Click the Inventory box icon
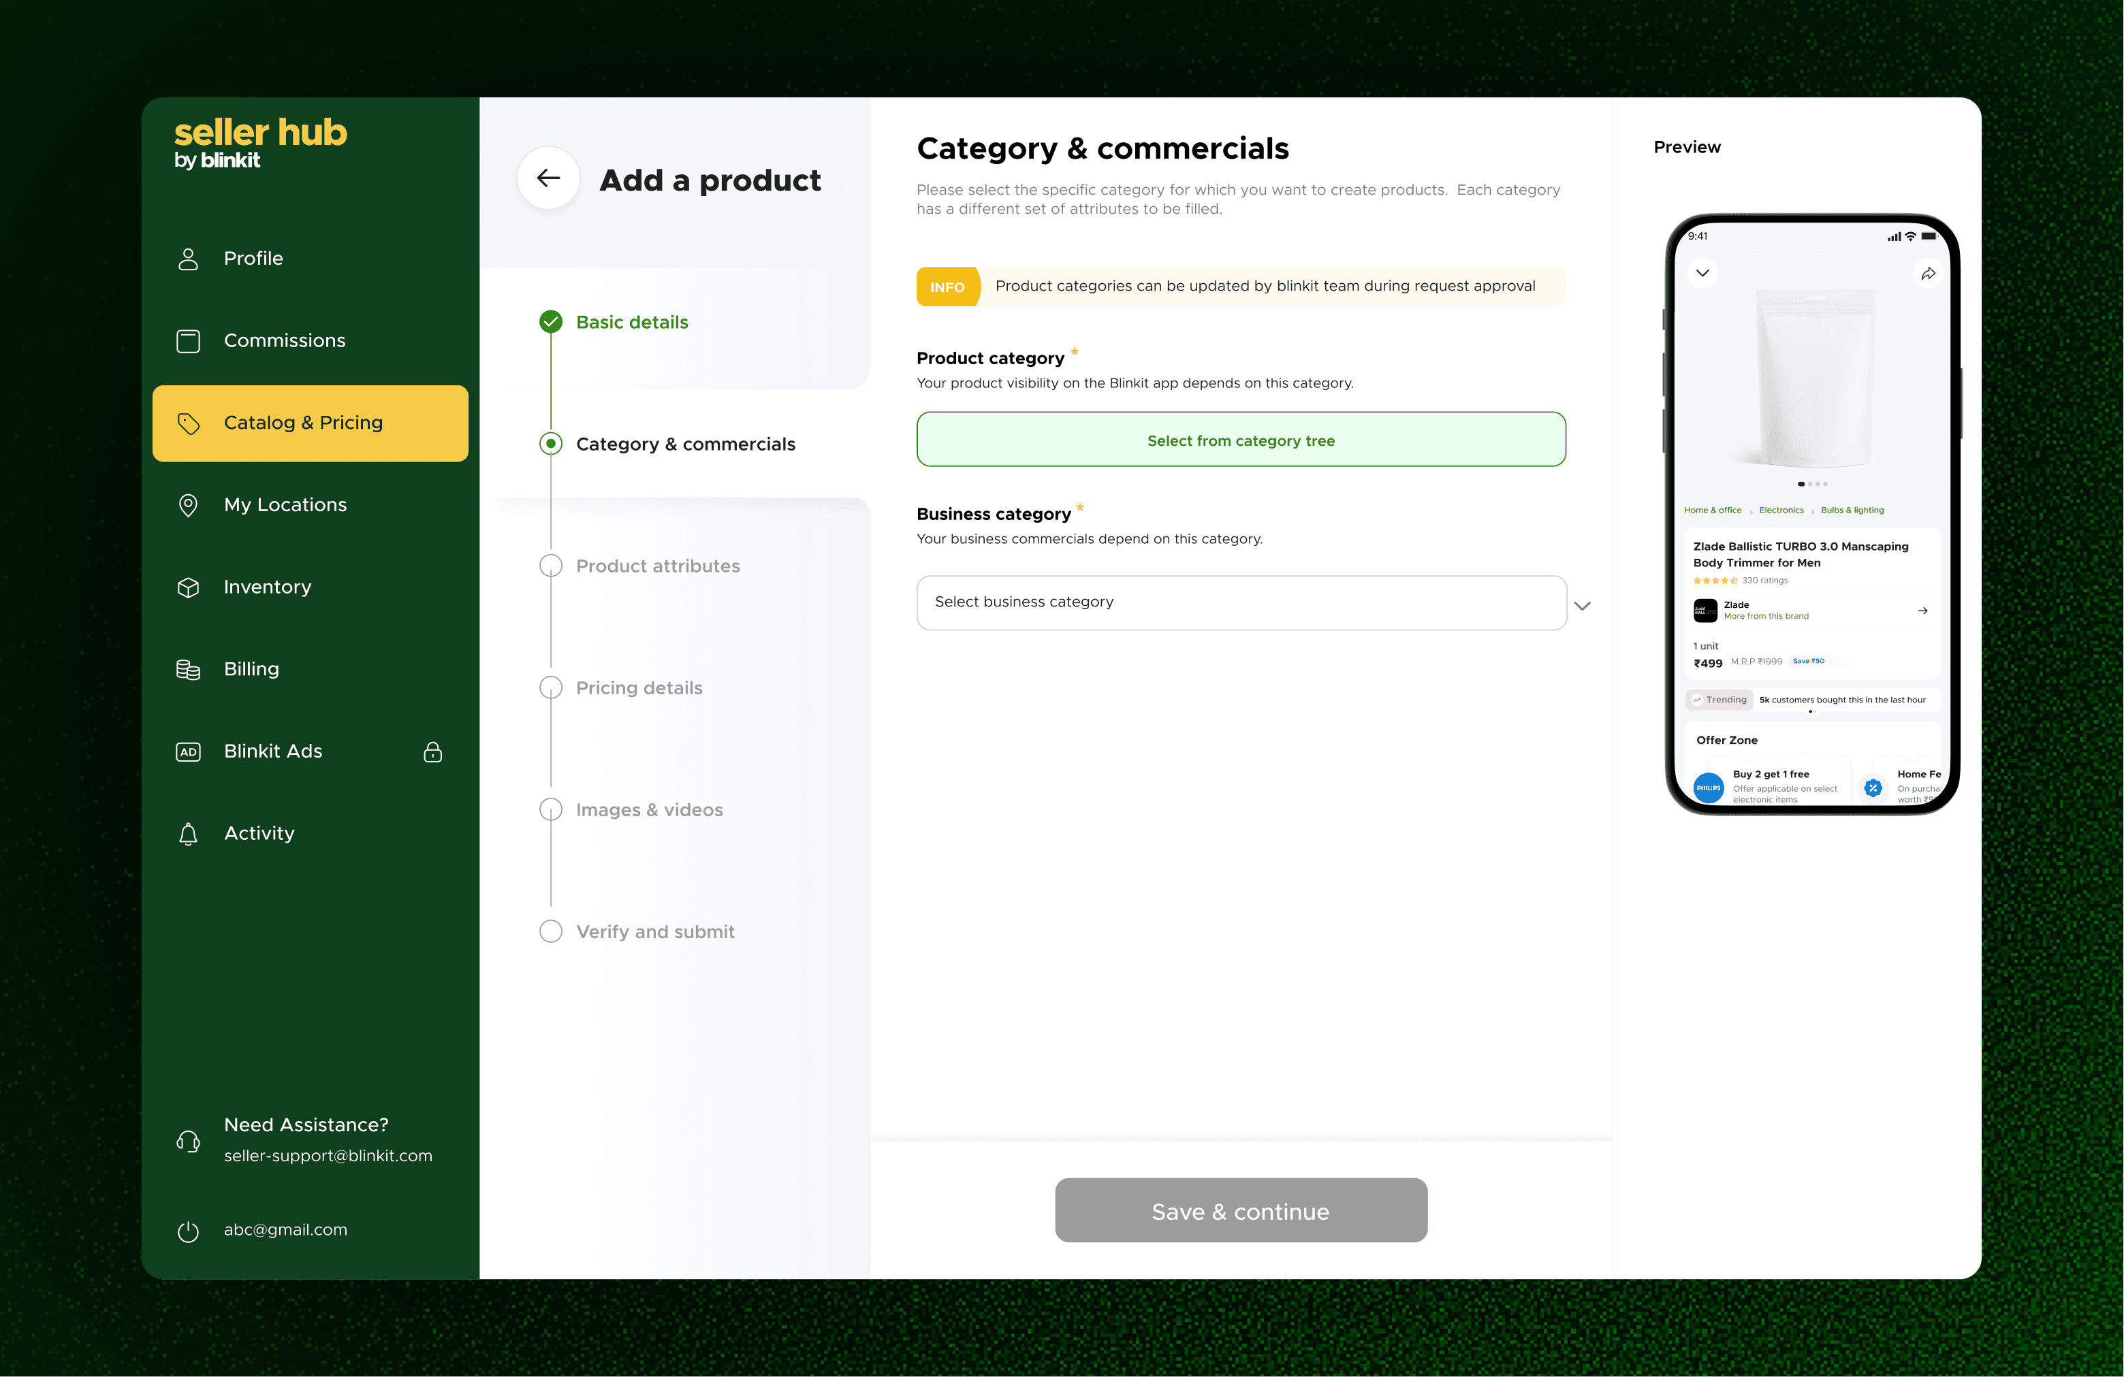The height and width of the screenshot is (1377, 2124). (x=189, y=587)
